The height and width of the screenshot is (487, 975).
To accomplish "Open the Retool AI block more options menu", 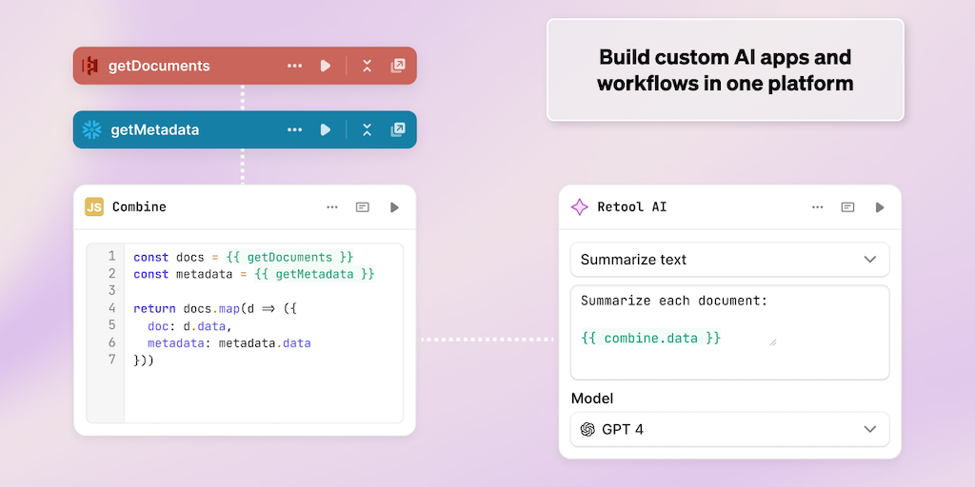I will pyautogui.click(x=818, y=206).
